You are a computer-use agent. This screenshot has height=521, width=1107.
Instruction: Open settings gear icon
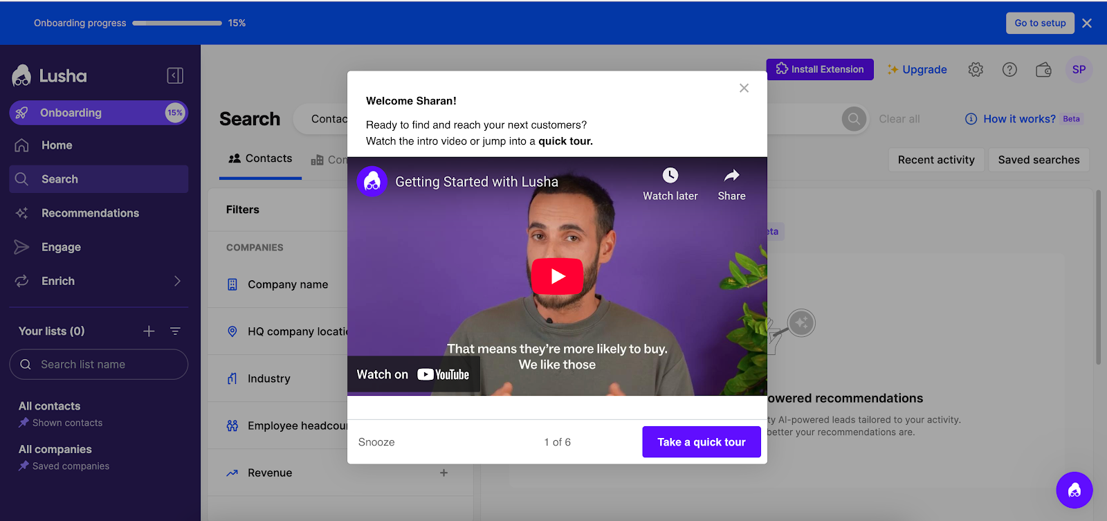tap(976, 69)
